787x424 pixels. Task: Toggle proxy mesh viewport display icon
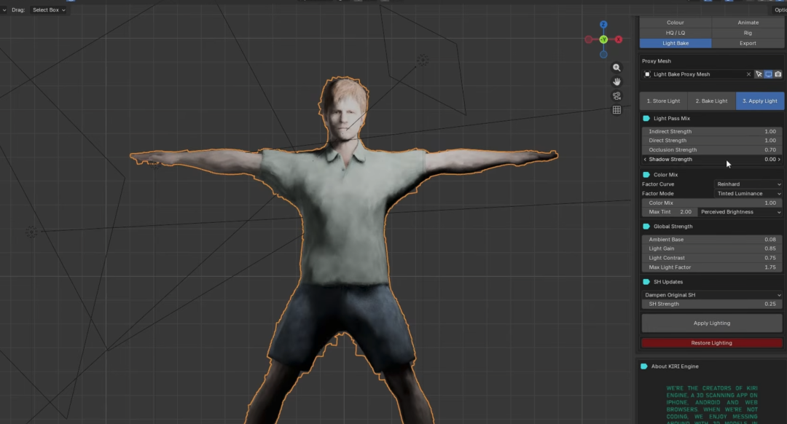769,74
